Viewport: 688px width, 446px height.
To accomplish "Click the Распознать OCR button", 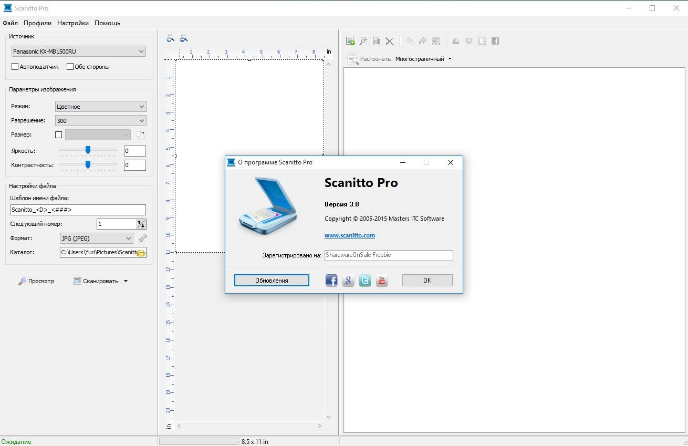I will (x=369, y=59).
